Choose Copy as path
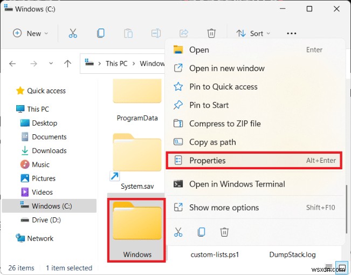351x275 pixels. [x=255, y=142]
